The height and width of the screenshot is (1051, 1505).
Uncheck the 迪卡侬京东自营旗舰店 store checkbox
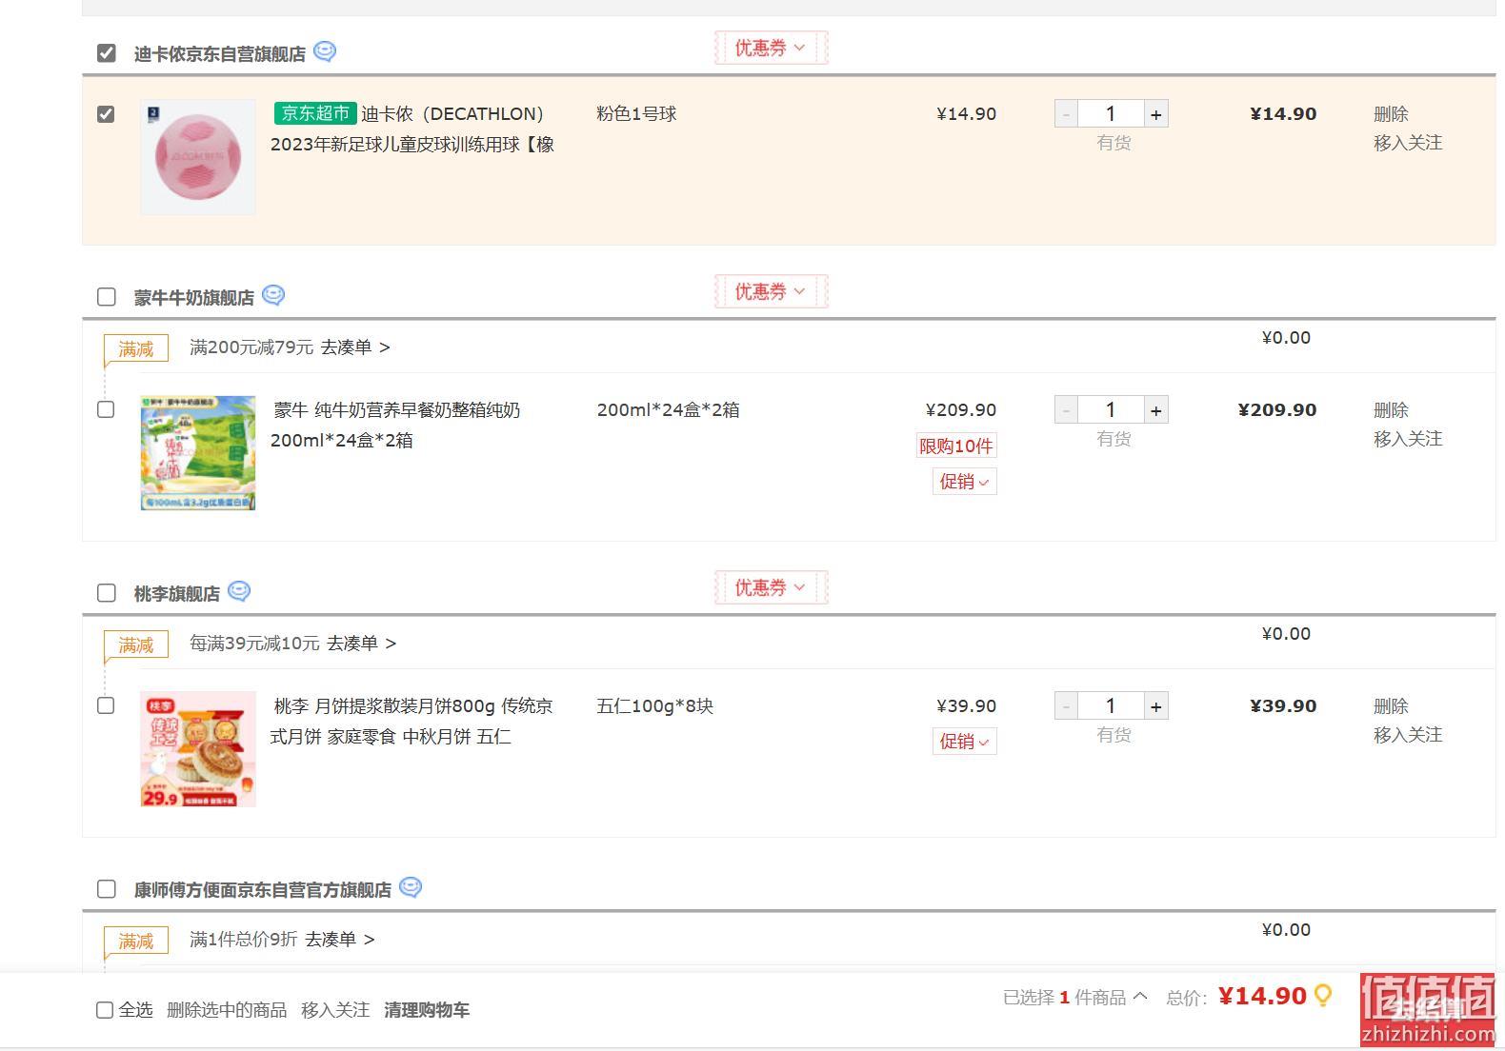[107, 53]
